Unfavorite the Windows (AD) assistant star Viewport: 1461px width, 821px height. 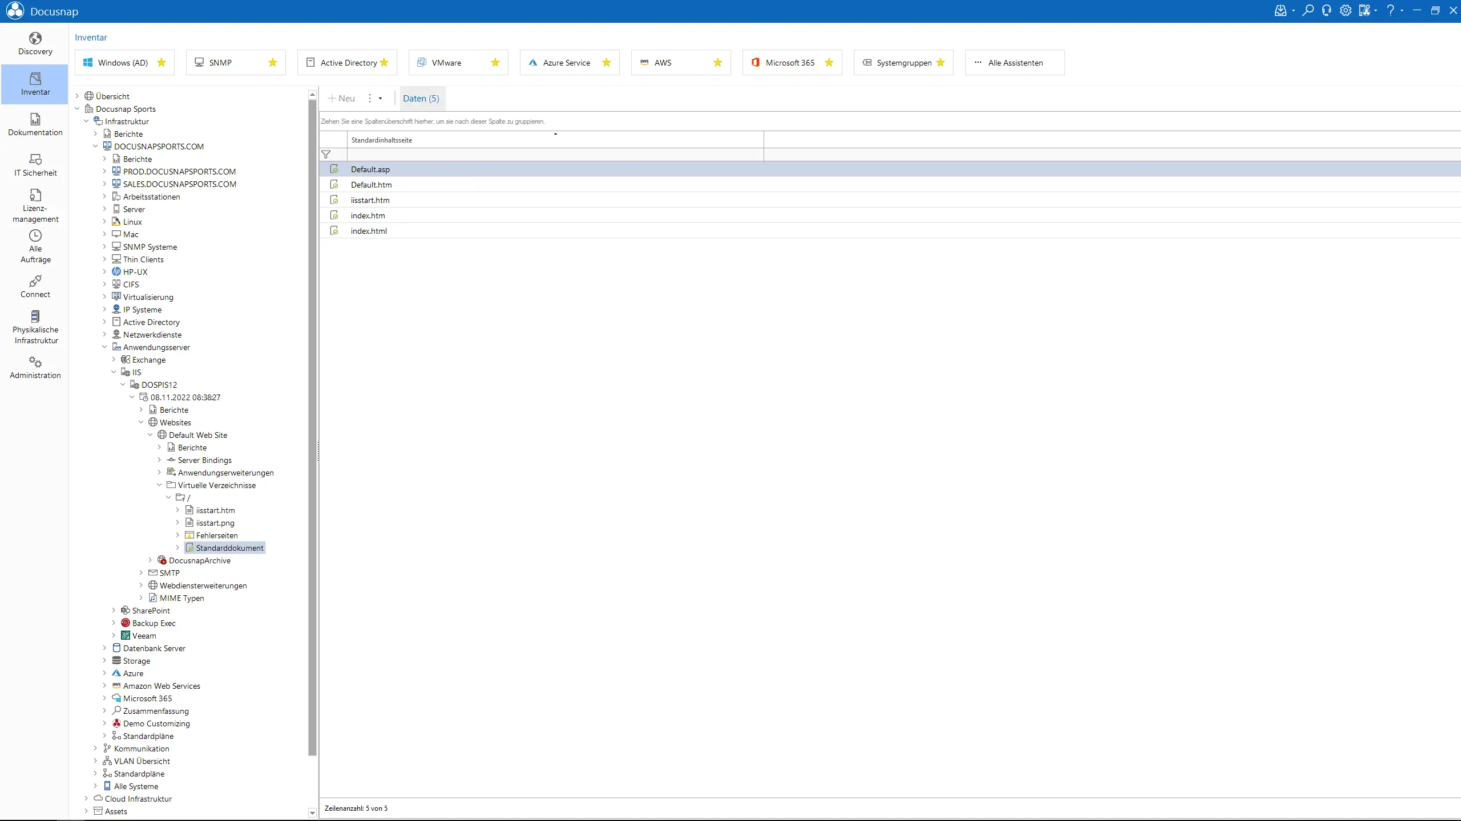point(162,63)
